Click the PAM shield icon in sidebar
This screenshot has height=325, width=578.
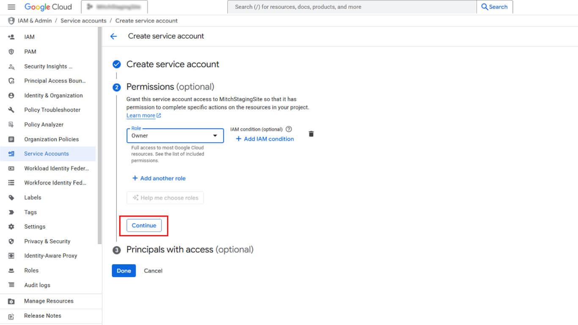11,52
